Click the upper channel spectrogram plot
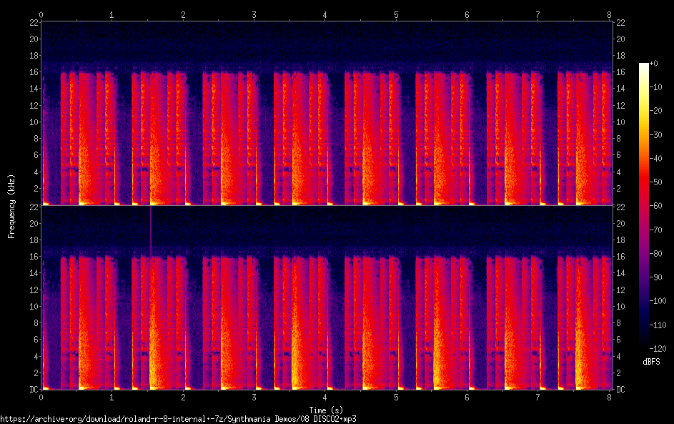Image resolution: width=674 pixels, height=424 pixels. click(x=327, y=113)
